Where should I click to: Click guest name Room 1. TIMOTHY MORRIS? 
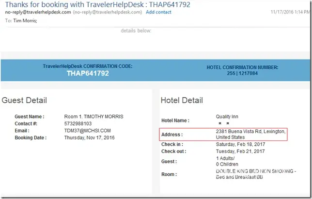[x=94, y=117]
